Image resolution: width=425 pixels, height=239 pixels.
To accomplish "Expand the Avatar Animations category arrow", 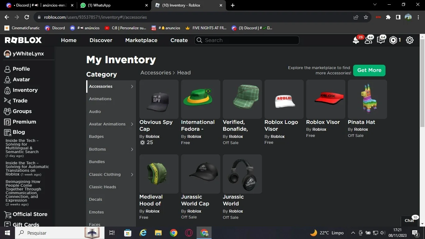I will click(132, 124).
